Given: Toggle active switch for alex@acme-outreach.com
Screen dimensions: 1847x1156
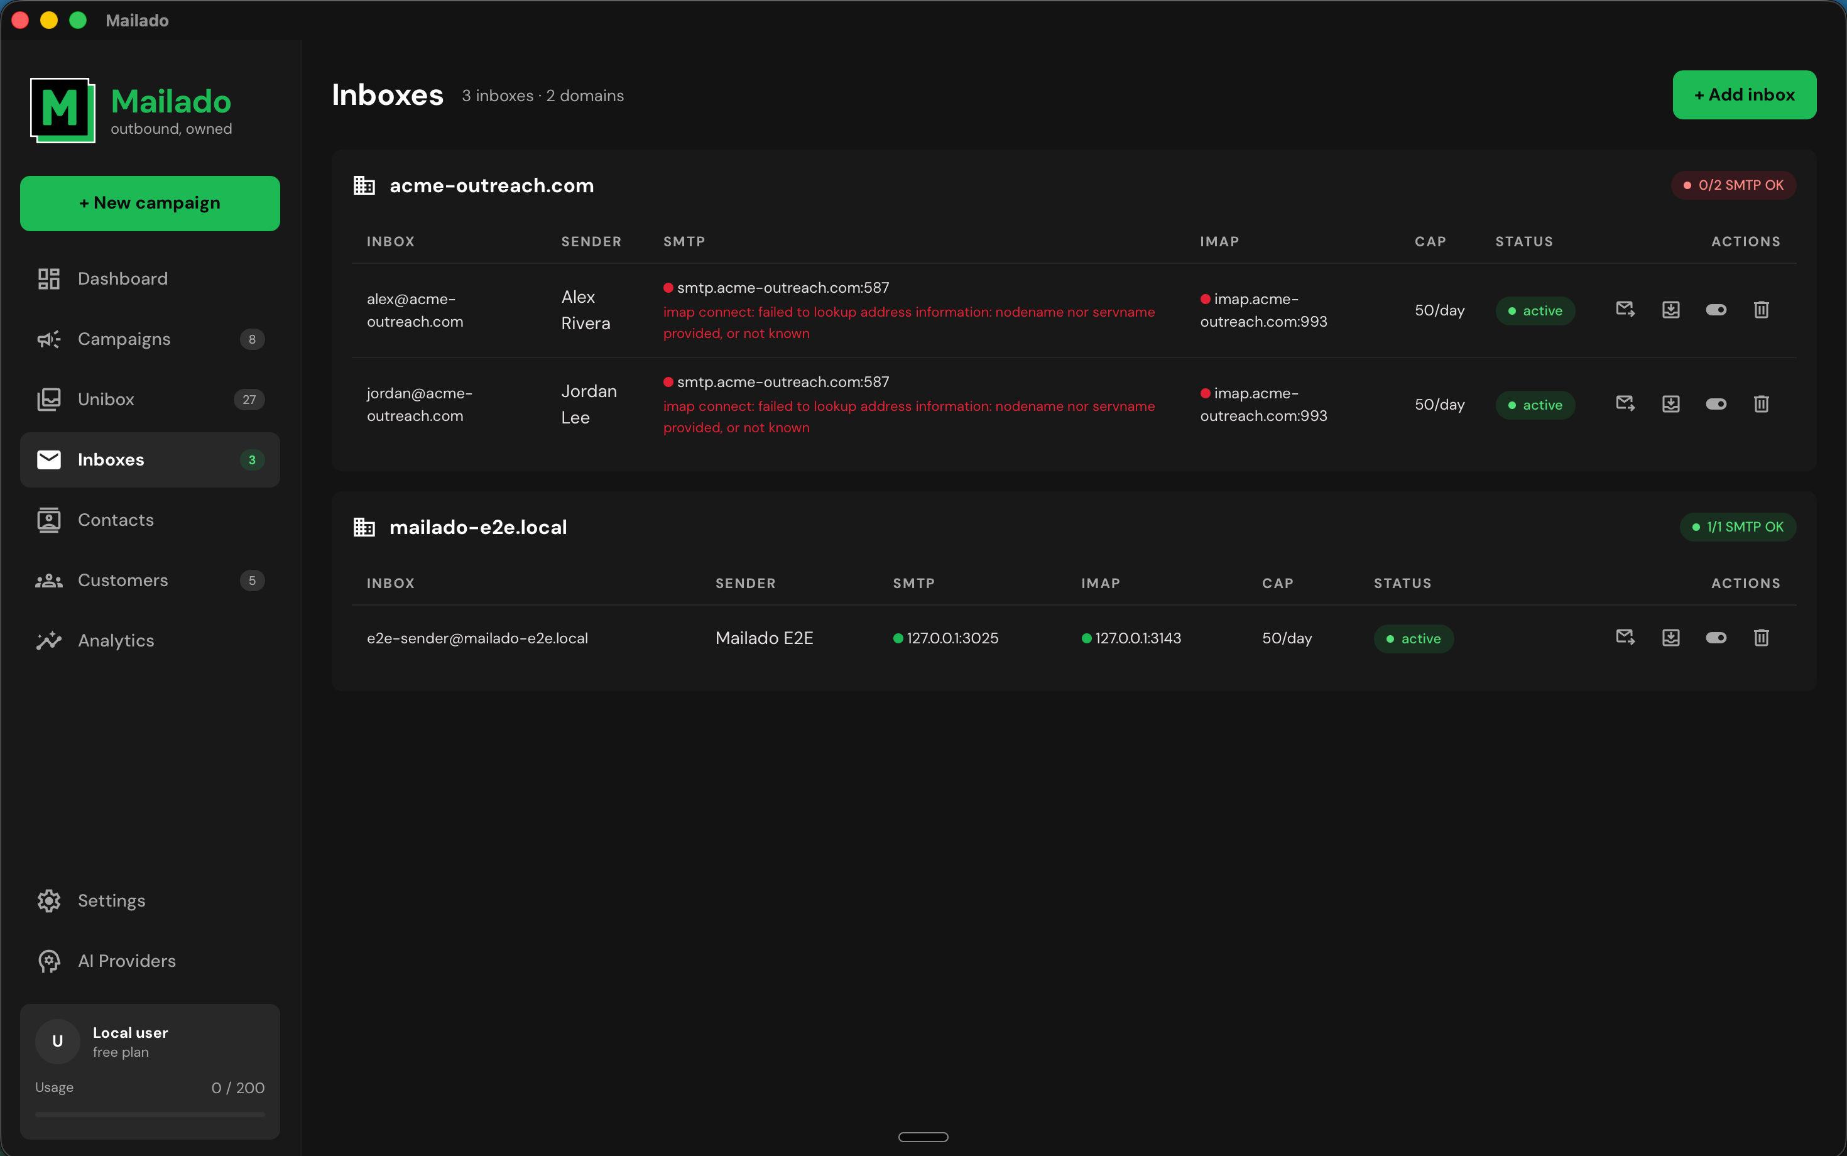Looking at the screenshot, I should click(1716, 310).
